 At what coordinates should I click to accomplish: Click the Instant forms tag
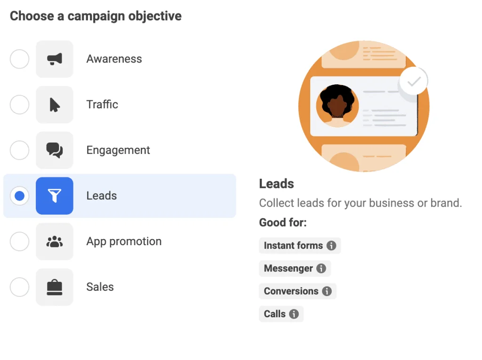click(x=300, y=245)
